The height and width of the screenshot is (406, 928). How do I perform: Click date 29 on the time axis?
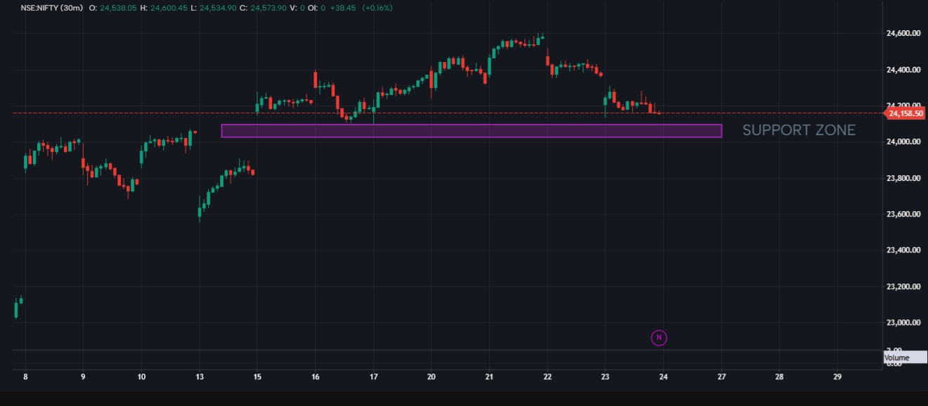pos(837,376)
